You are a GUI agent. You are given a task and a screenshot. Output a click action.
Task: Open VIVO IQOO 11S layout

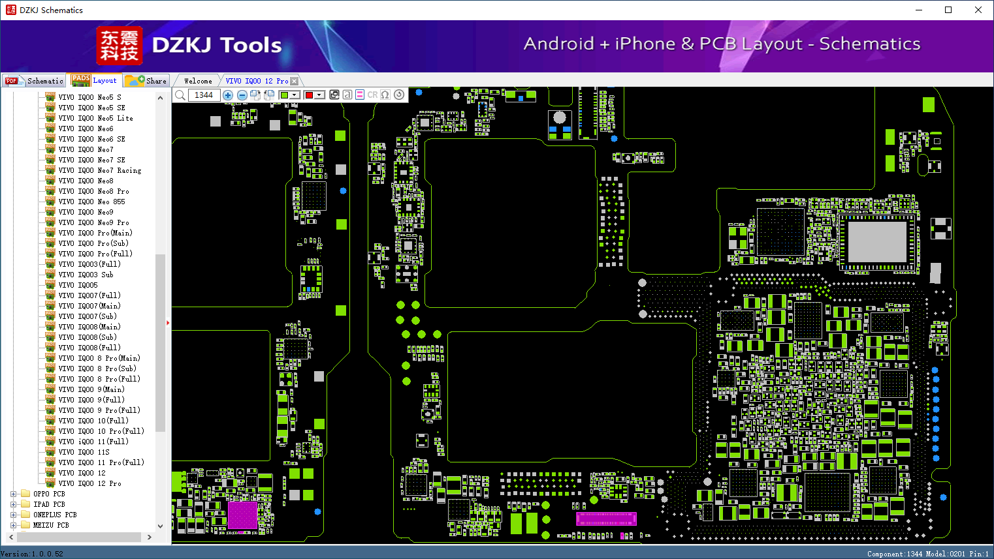click(84, 452)
